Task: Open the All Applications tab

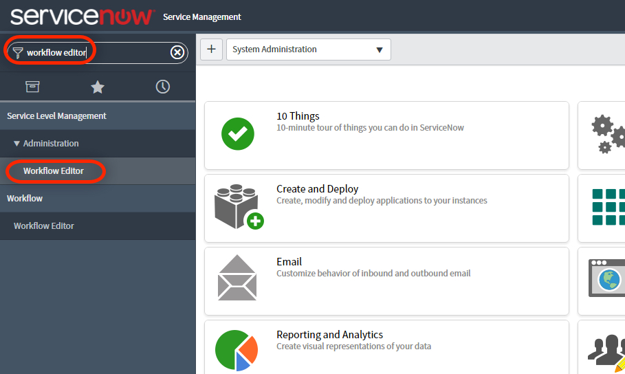Action: point(32,87)
